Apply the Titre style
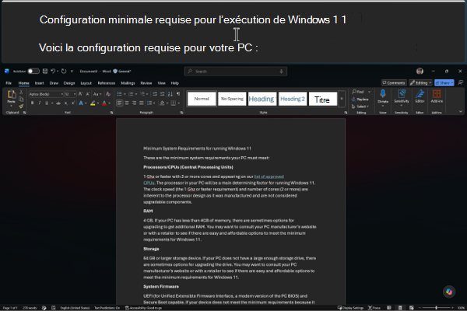Viewport: 467px width, 311px height. (323, 99)
